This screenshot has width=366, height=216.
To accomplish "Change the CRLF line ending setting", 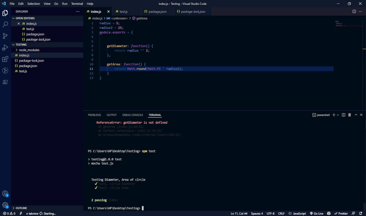I will pyautogui.click(x=281, y=213).
